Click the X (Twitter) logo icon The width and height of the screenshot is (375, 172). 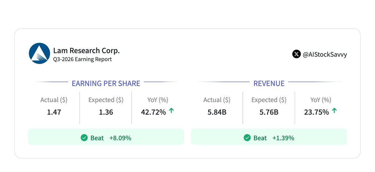tap(296, 54)
